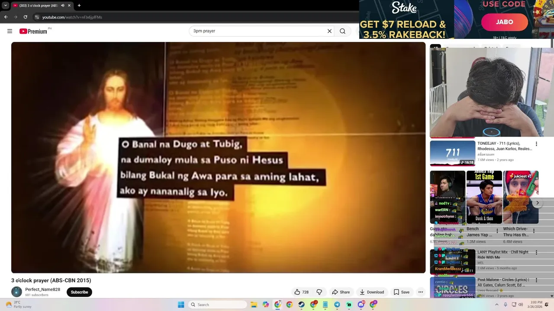Viewport: 554px width, 311px height.
Task: Download the video
Action: tap(372, 292)
